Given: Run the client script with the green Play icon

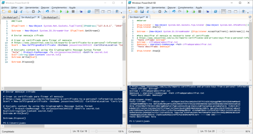Looking at the screenshot, I should point(61,11).
